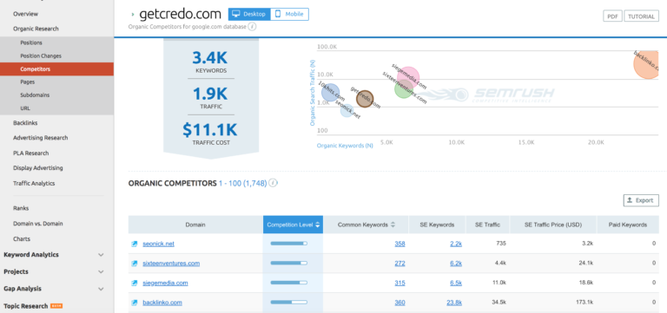667x313 pixels.
Task: Click the Paid Keywords column header
Action: tap(628, 225)
